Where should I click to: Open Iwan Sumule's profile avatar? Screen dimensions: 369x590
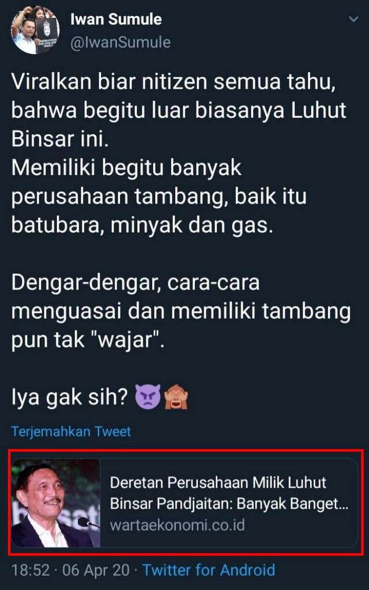coord(35,31)
